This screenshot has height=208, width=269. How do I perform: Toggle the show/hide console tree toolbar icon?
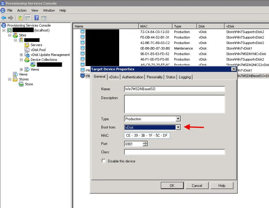[x=28, y=18]
